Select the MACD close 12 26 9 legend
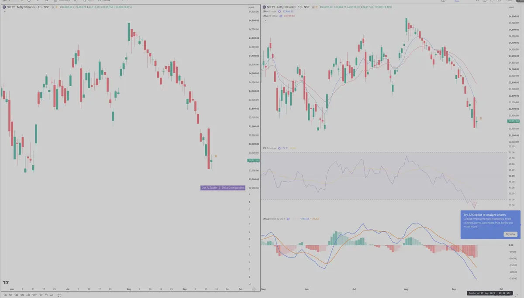Viewport: 524px width, 298px height. (x=273, y=219)
